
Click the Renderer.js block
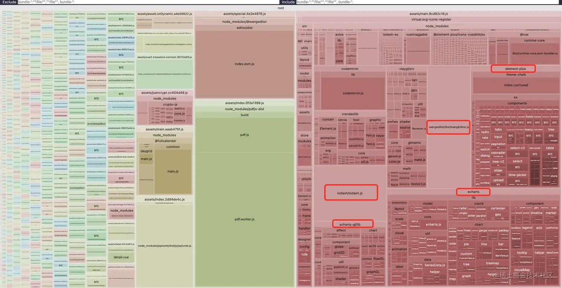(419, 129)
